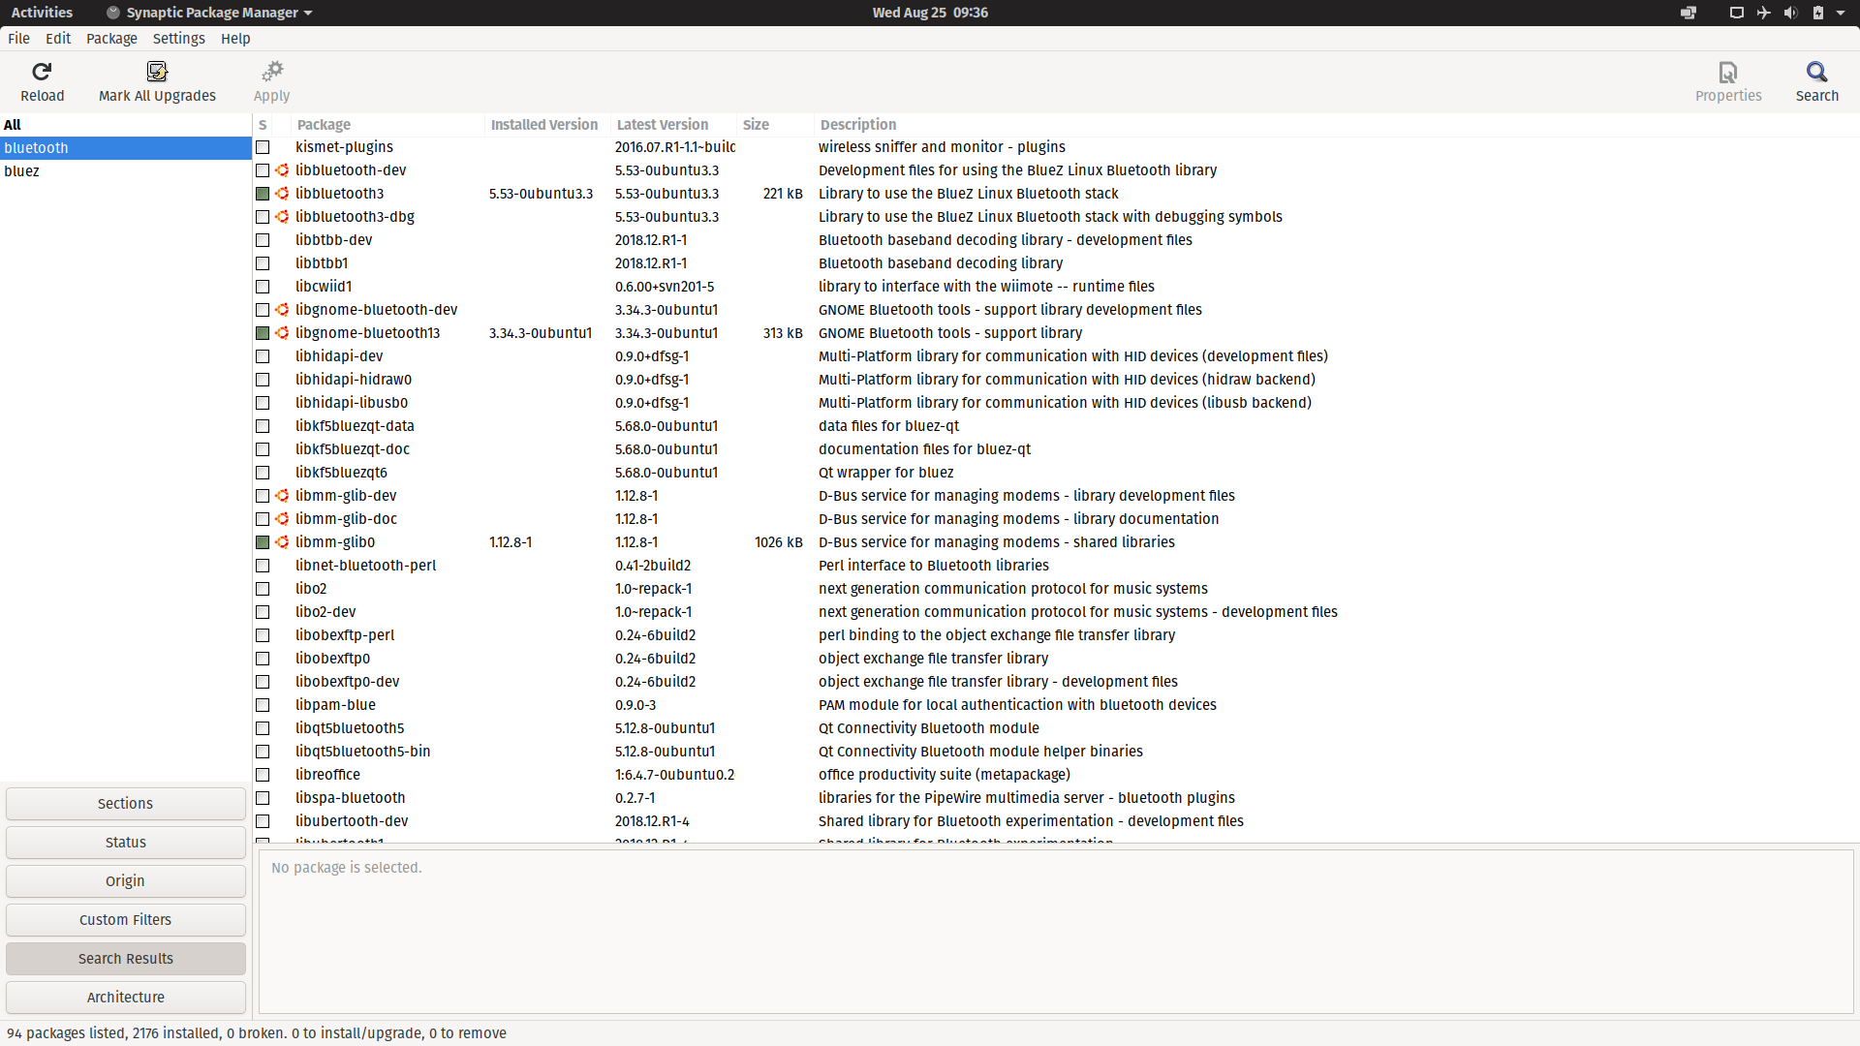
Task: Sort by the Package column header
Action: point(387,125)
